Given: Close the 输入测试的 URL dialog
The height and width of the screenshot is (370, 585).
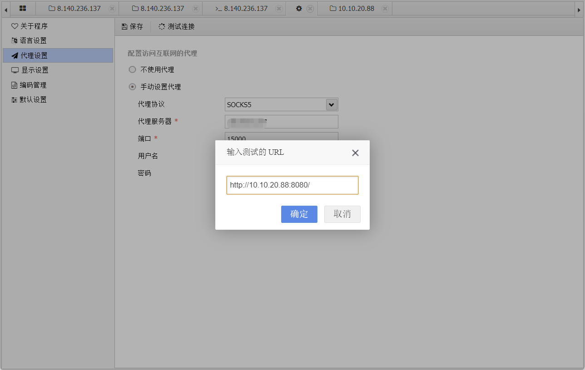Looking at the screenshot, I should [356, 153].
